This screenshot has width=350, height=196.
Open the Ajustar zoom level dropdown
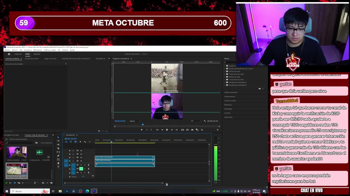coord(135,121)
